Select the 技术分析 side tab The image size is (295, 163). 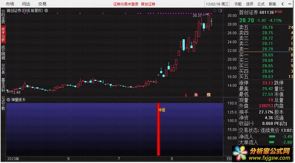[x=3, y=34]
